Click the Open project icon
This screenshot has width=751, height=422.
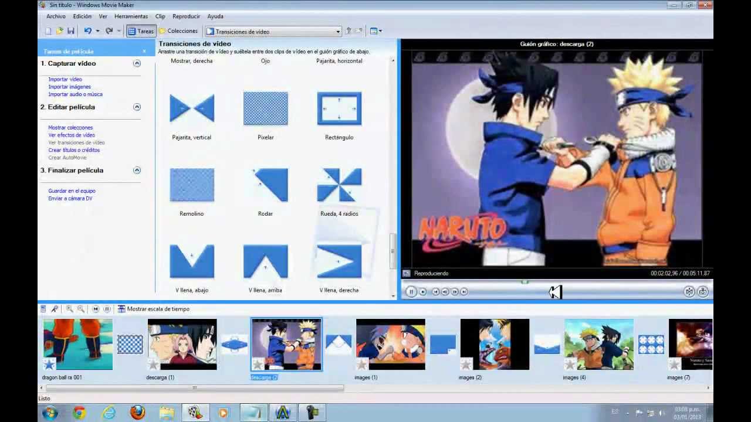coord(59,31)
